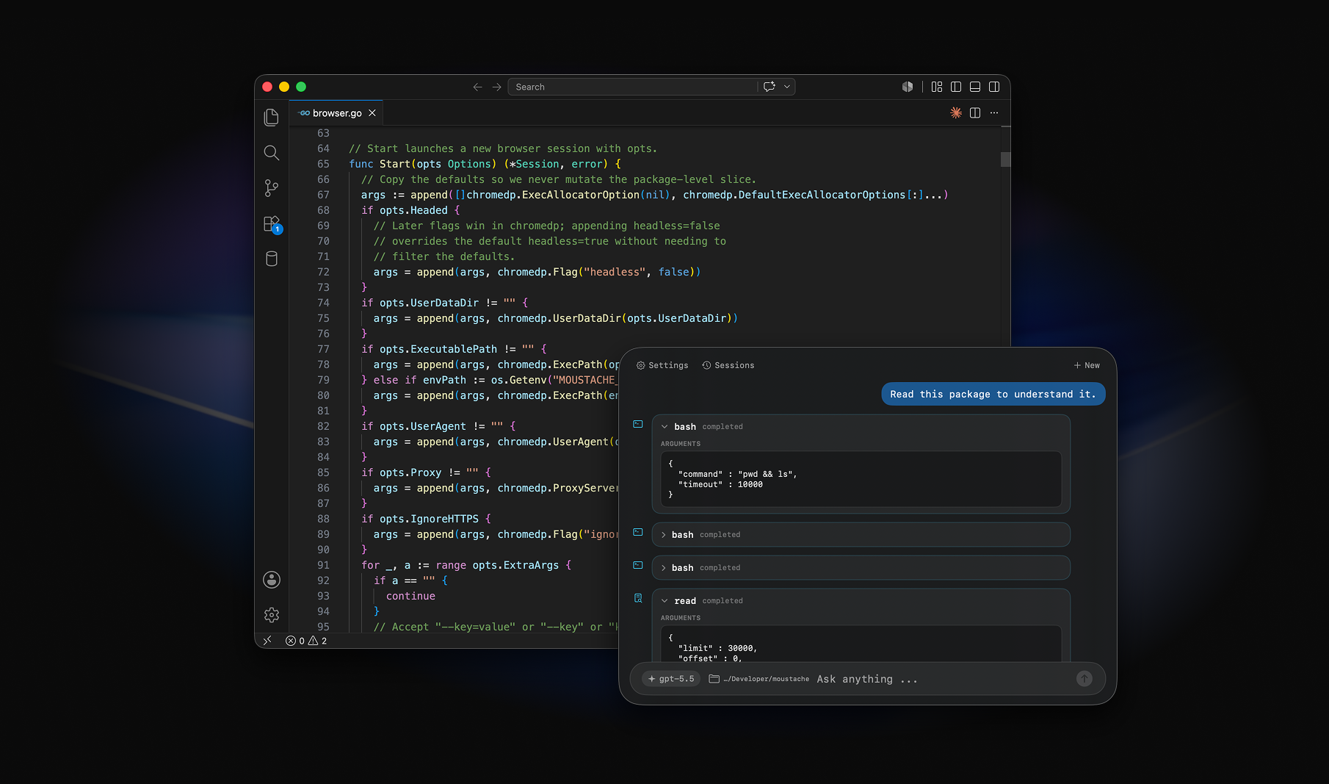Choose the ../Developer/moustache folder
Image resolution: width=1329 pixels, height=784 pixels.
(759, 679)
